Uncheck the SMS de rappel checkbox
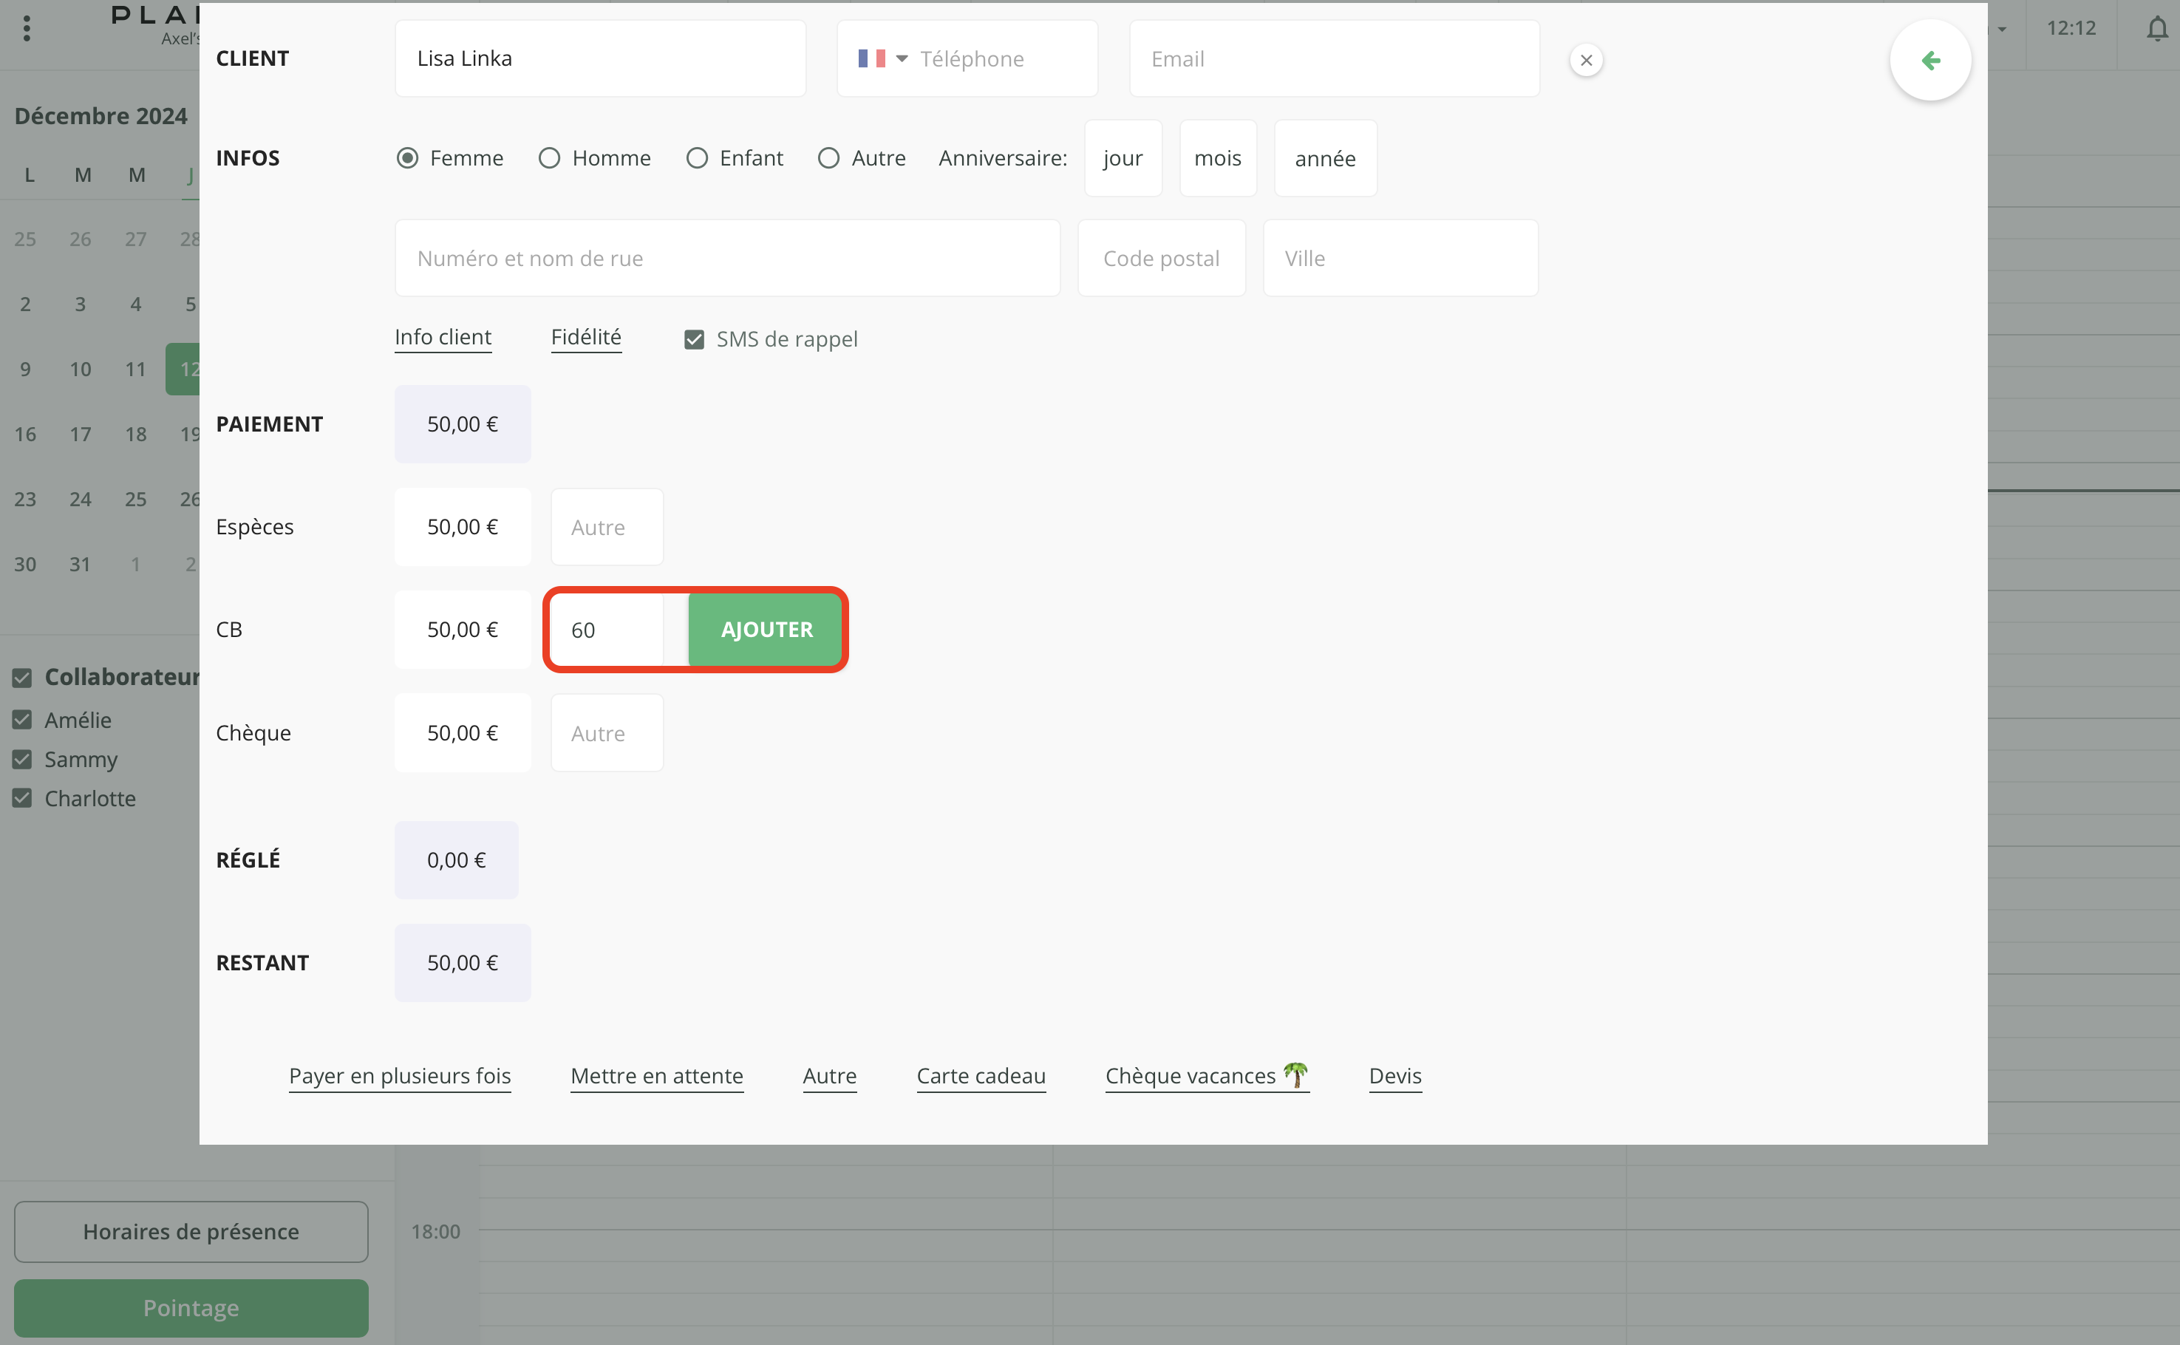The image size is (2180, 1345). point(694,340)
